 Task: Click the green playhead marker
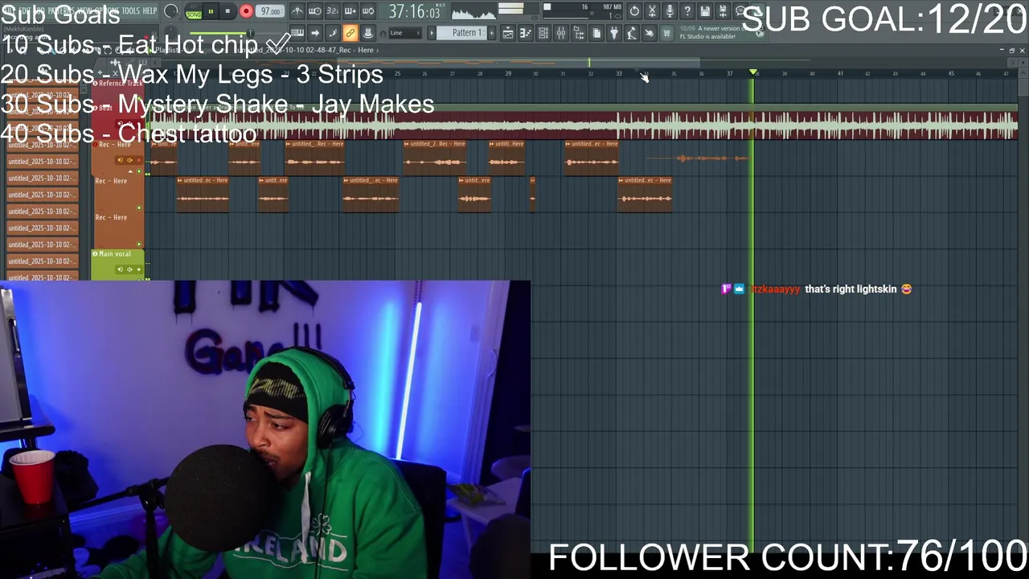point(753,73)
